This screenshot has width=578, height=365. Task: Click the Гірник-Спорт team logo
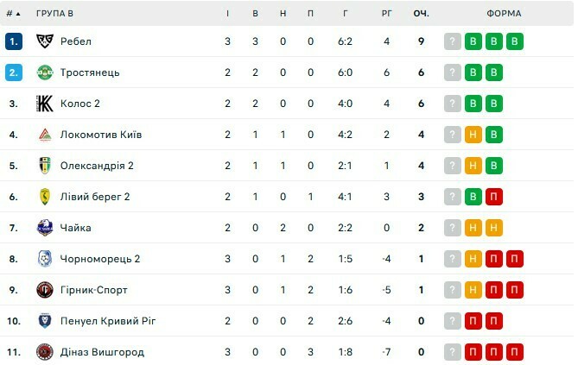click(45, 290)
